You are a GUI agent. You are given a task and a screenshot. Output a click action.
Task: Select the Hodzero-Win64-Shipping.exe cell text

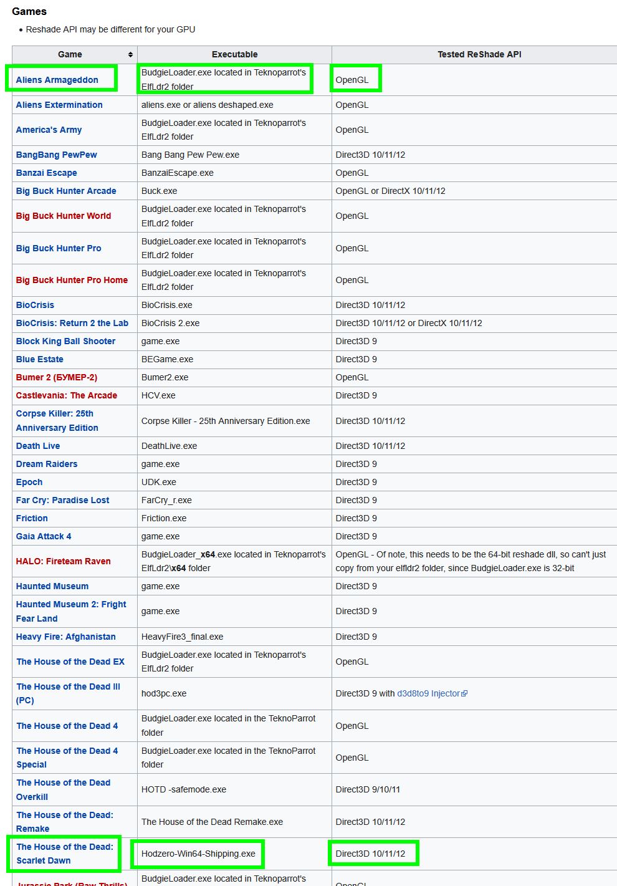pyautogui.click(x=198, y=854)
